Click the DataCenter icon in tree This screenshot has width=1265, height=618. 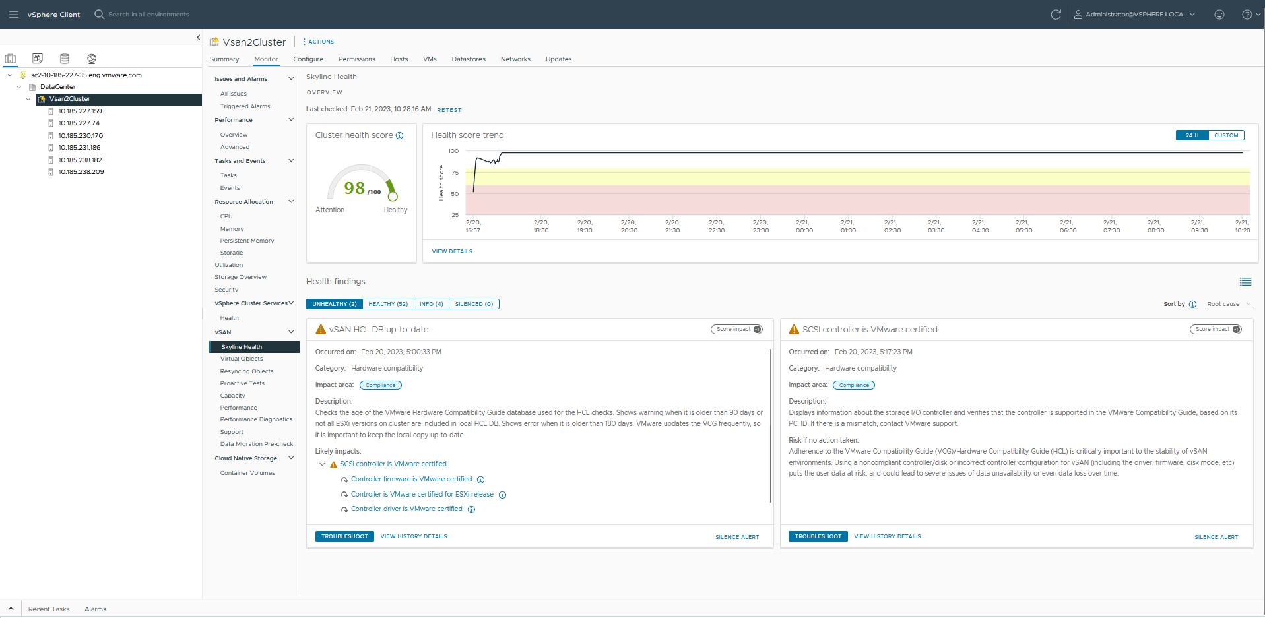click(32, 87)
